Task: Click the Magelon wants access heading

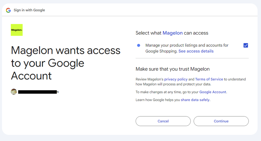Action: point(66,63)
